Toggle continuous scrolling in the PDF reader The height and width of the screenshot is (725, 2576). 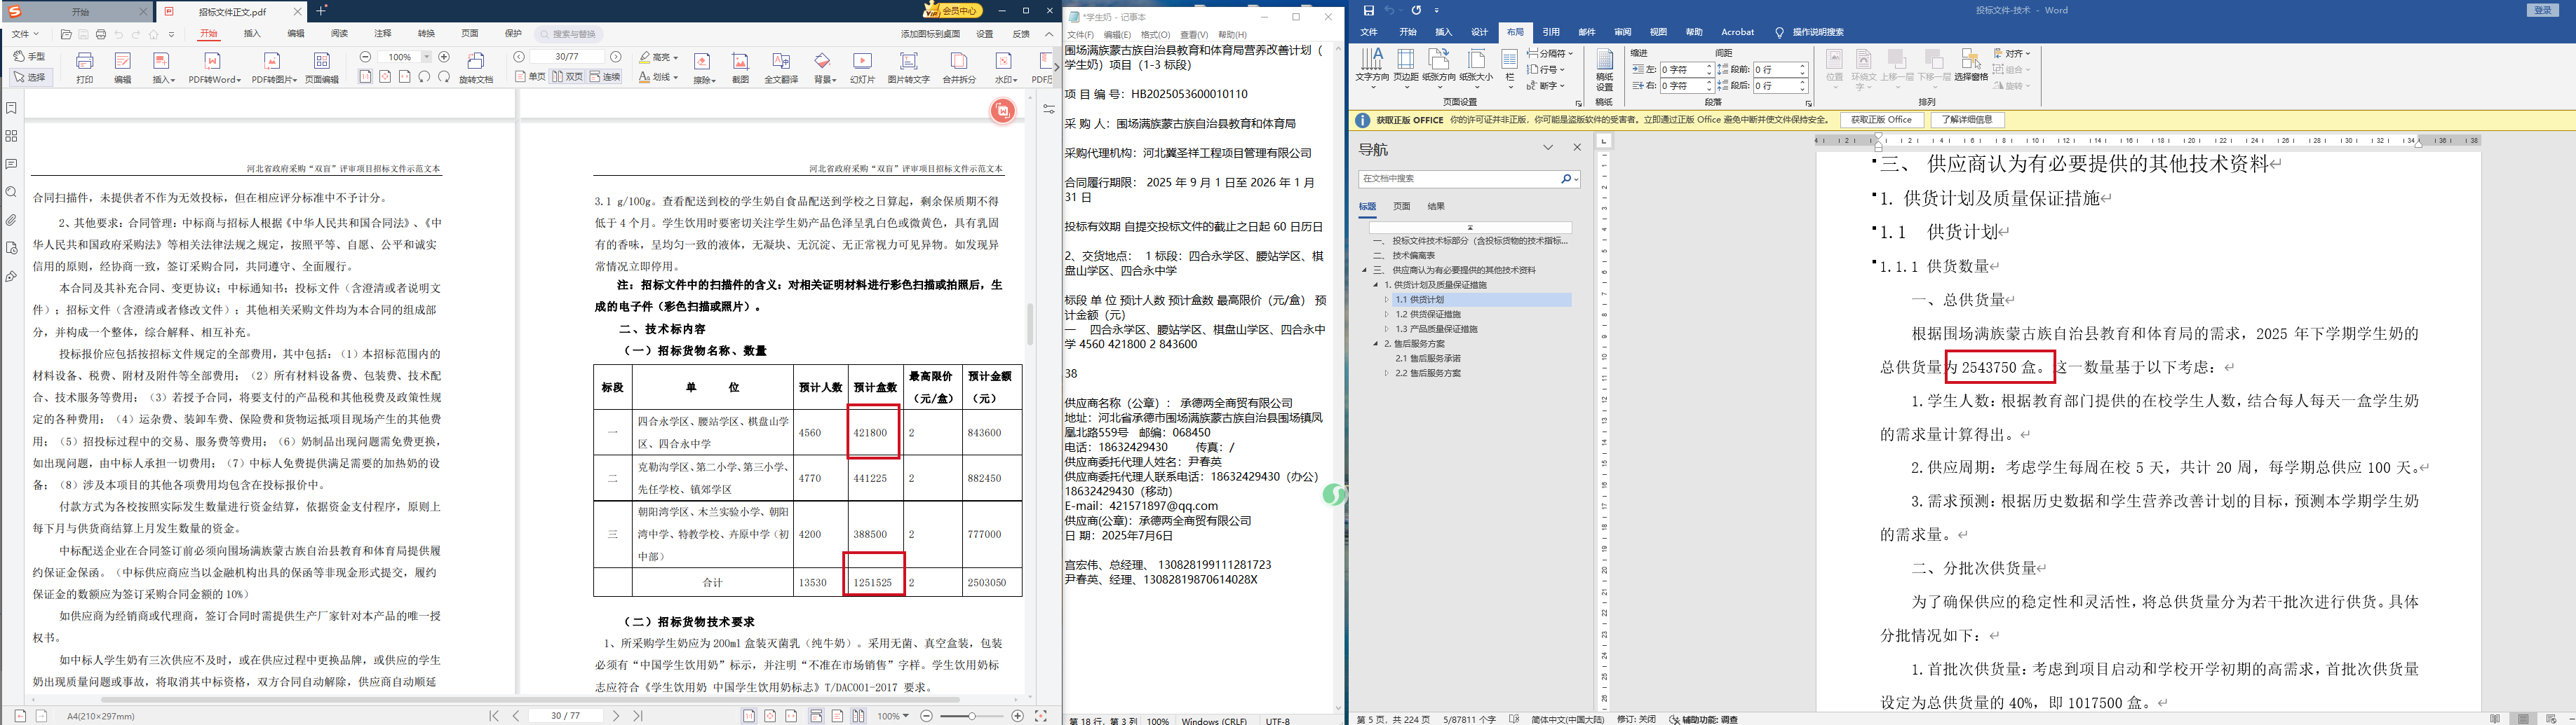pyautogui.click(x=605, y=77)
